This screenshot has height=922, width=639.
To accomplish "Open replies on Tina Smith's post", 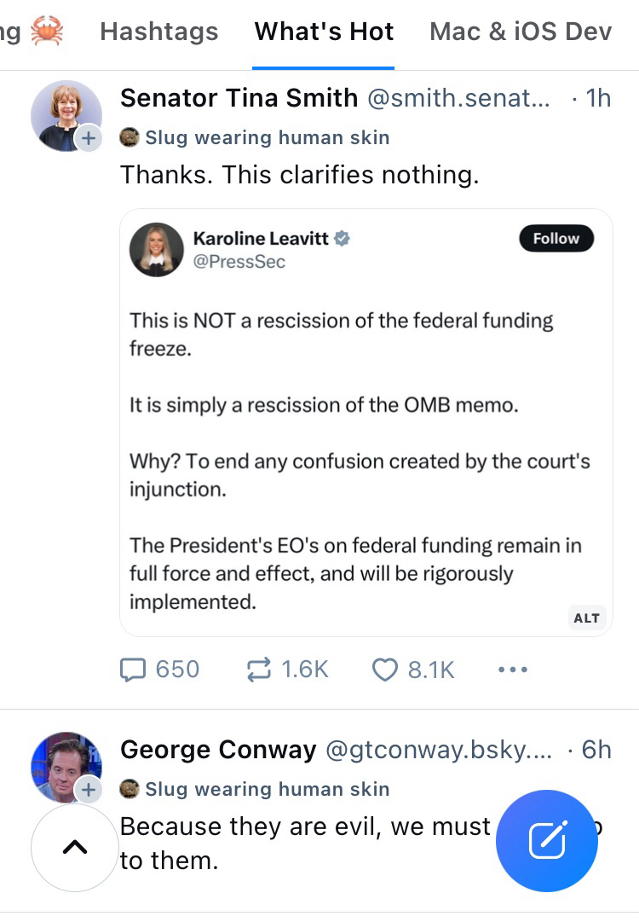I will click(x=159, y=670).
